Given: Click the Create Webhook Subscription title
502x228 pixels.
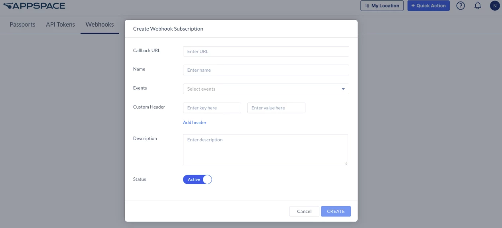Looking at the screenshot, I should (168, 29).
